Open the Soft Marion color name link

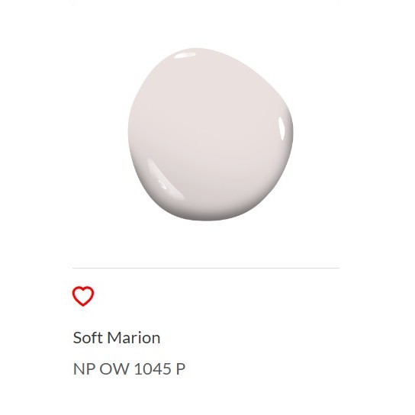(x=117, y=338)
